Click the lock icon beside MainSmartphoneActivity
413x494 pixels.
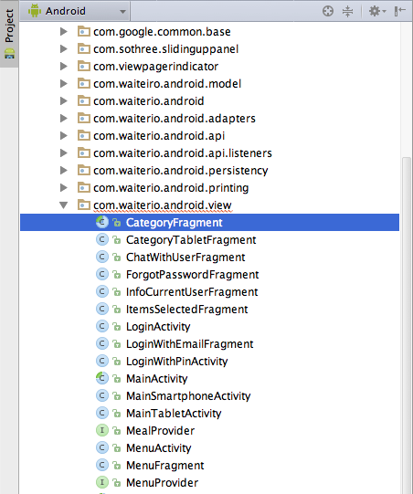pyautogui.click(x=117, y=396)
